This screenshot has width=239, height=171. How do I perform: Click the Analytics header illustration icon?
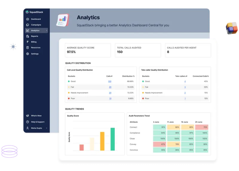point(62,20)
